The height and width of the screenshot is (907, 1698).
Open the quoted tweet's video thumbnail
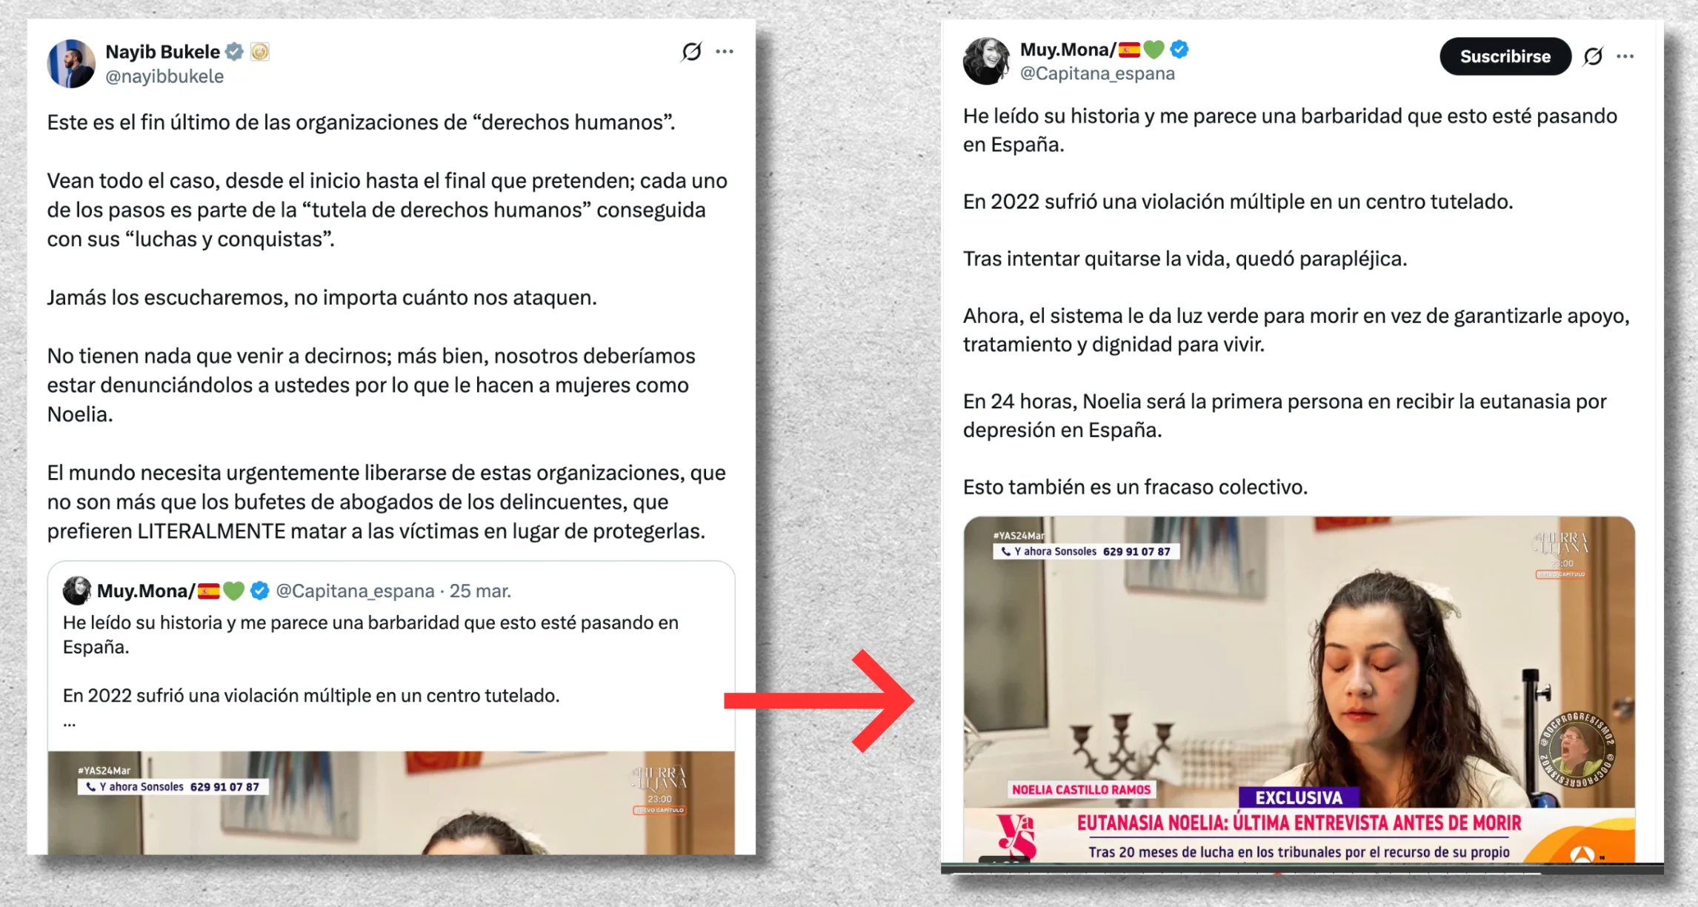(391, 803)
